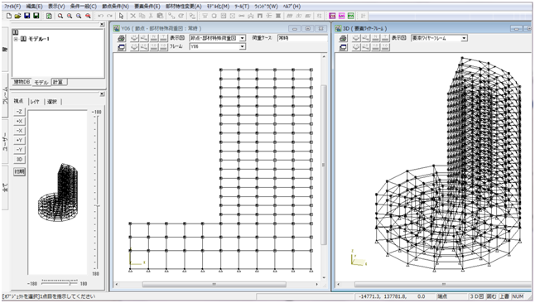This screenshot has width=535, height=303.
Task: Click the pink result display icon
Action: [x=341, y=16]
